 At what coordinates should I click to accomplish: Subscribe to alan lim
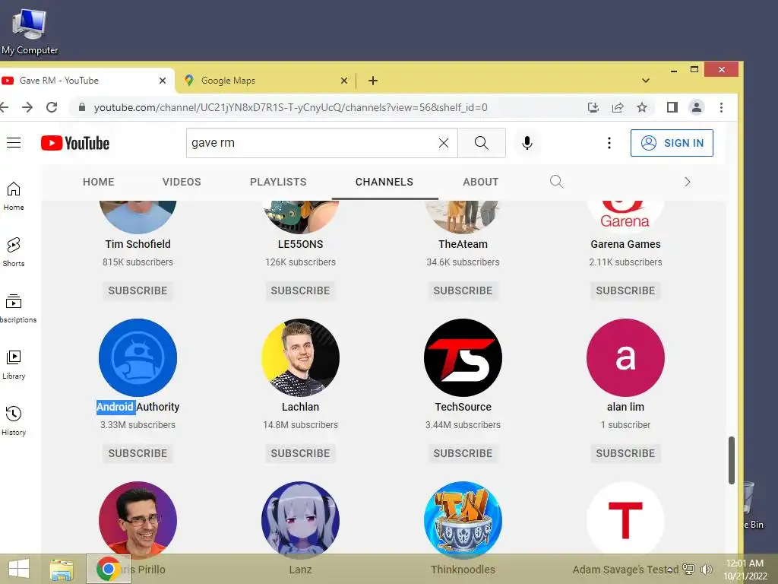(x=625, y=453)
